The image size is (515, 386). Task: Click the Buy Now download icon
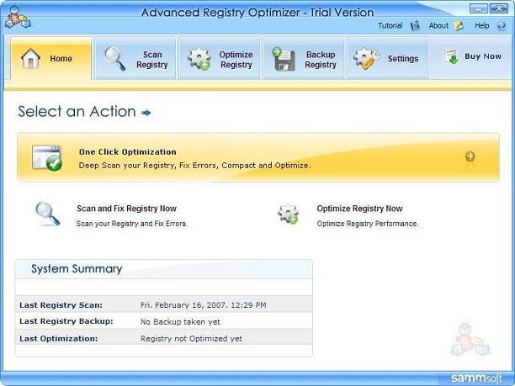point(451,56)
